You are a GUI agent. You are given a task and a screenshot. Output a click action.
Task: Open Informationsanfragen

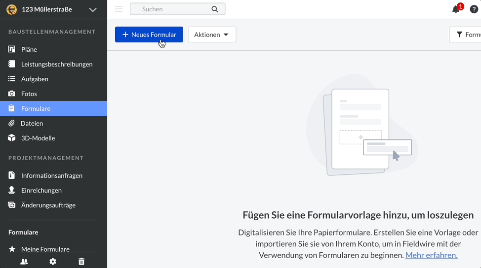[x=54, y=175]
